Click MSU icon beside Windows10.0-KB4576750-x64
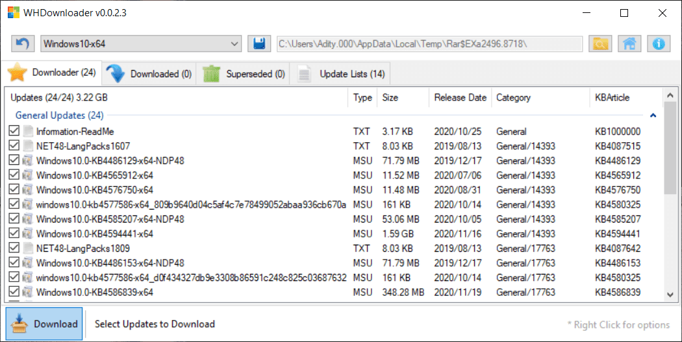The height and width of the screenshot is (342, 682). (x=28, y=190)
